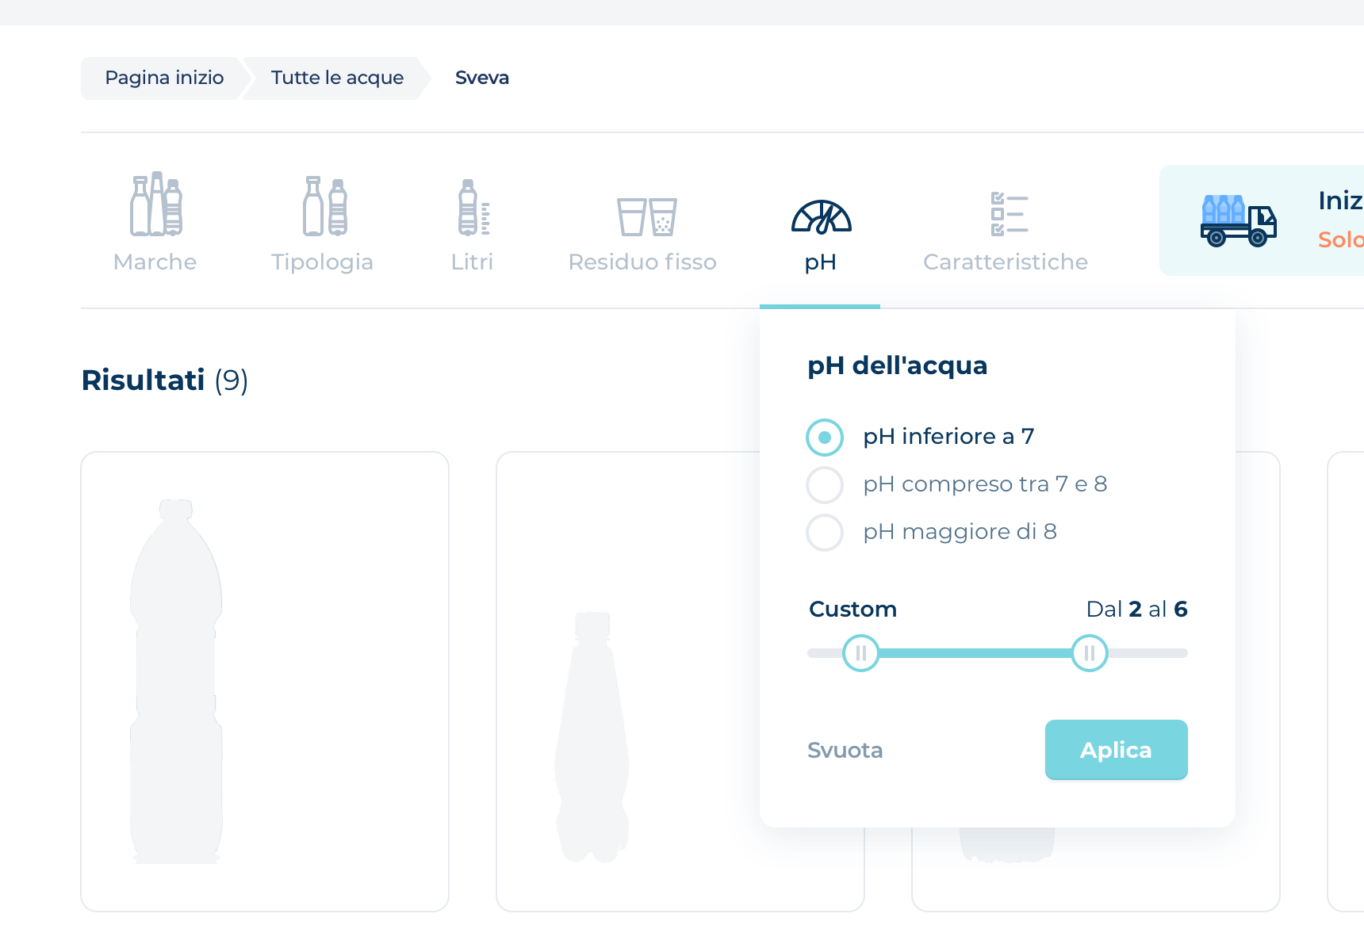Expand the Caratteristiche filter label
Image resolution: width=1364 pixels, height=948 pixels.
[1006, 262]
